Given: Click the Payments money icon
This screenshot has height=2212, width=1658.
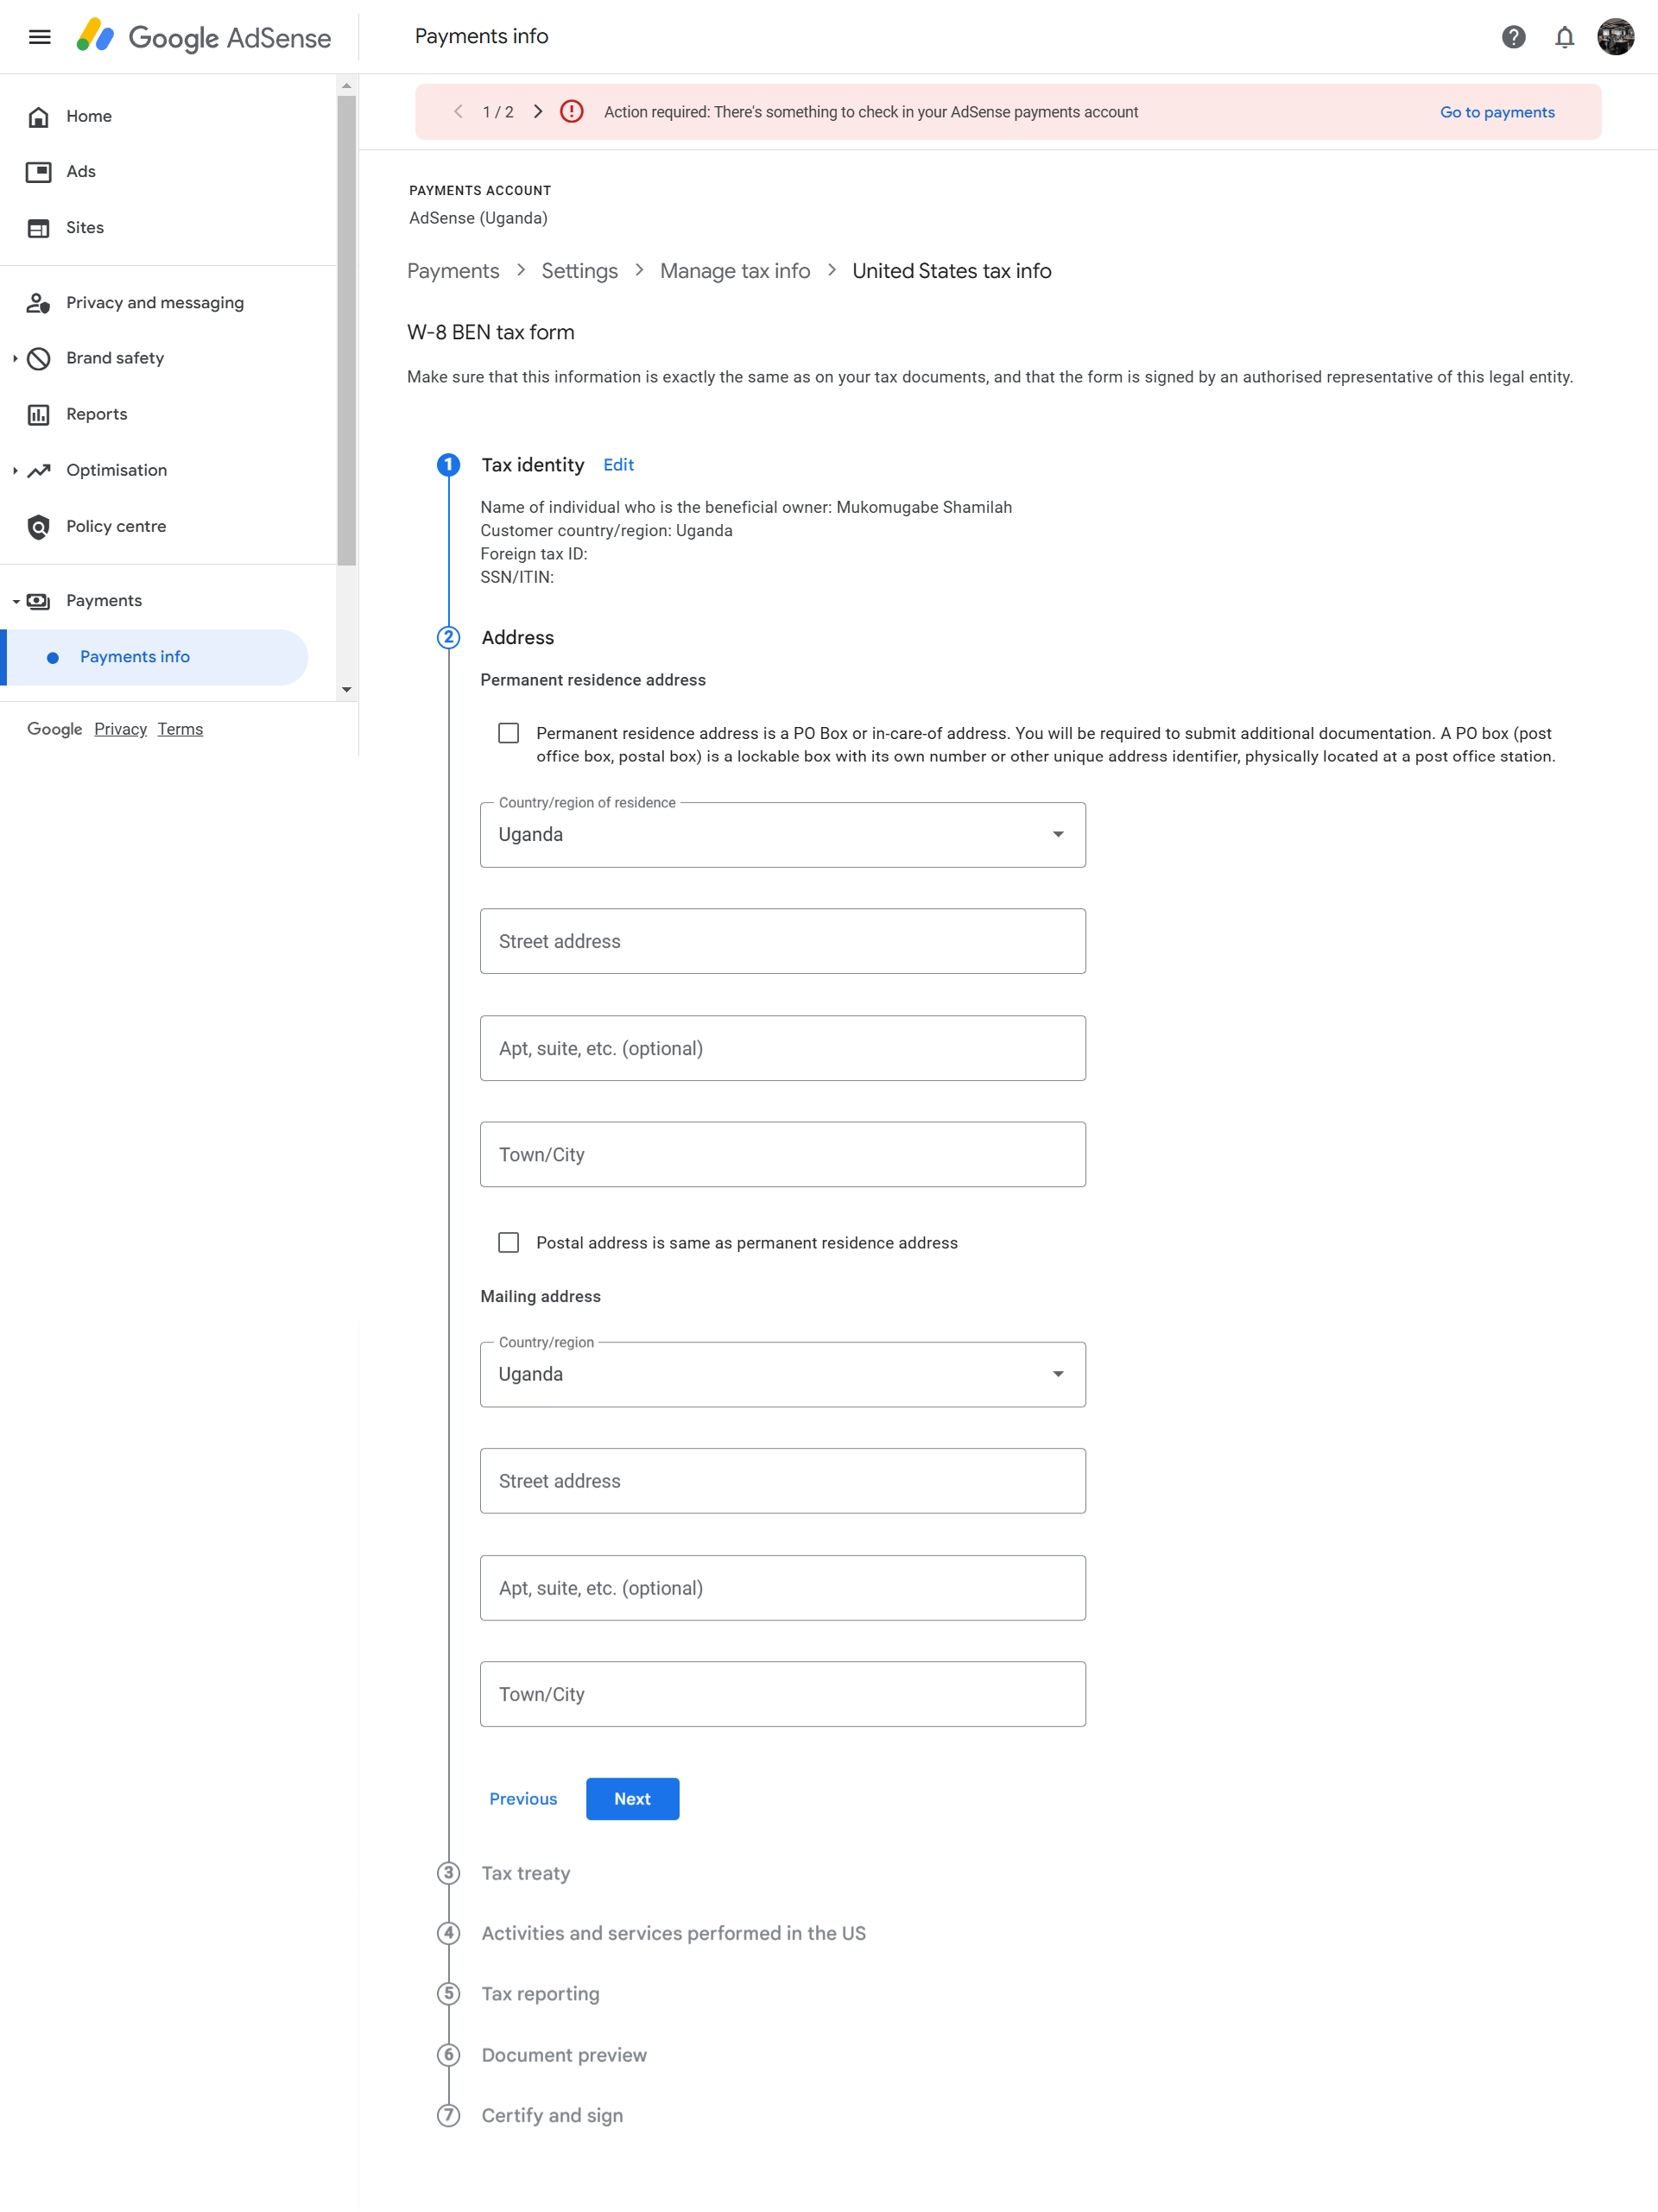Looking at the screenshot, I should [39, 601].
